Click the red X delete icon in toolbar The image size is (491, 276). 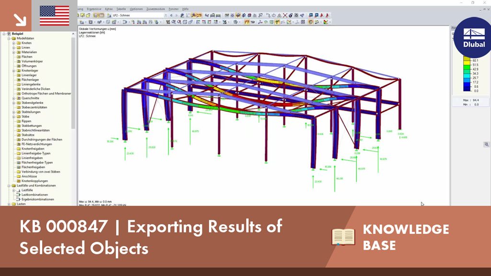(x=285, y=15)
